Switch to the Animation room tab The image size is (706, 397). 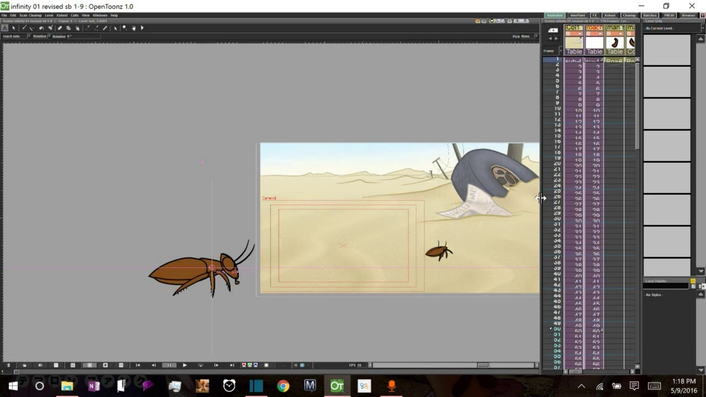pyautogui.click(x=554, y=15)
